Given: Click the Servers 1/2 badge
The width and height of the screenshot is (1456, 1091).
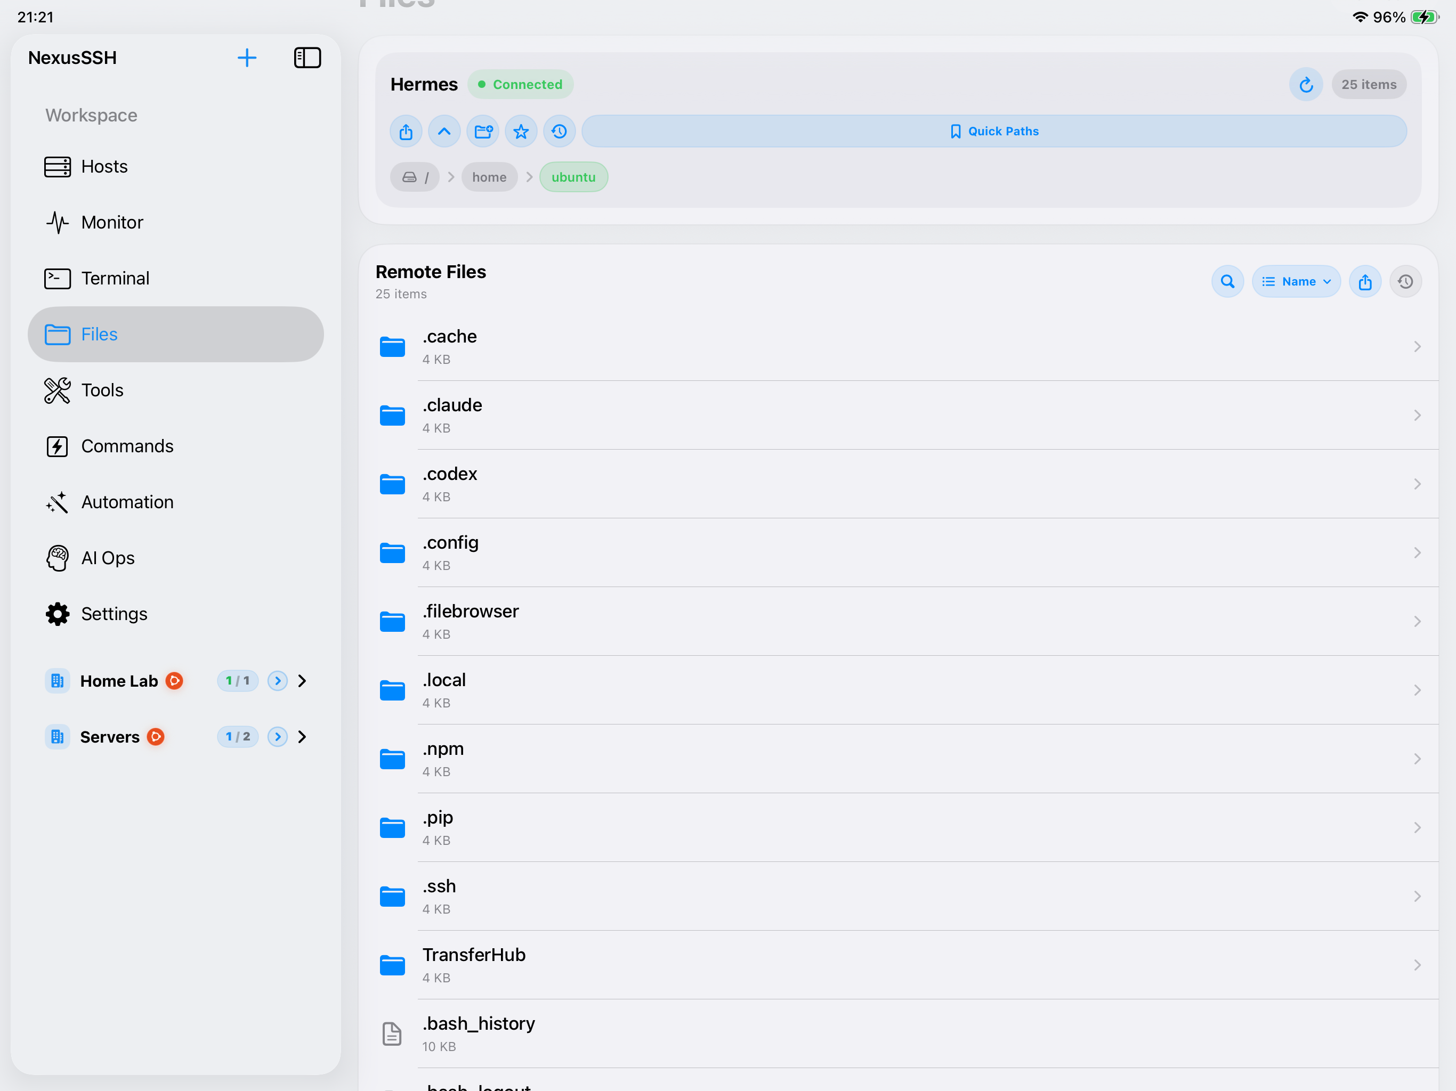Looking at the screenshot, I should click(238, 737).
